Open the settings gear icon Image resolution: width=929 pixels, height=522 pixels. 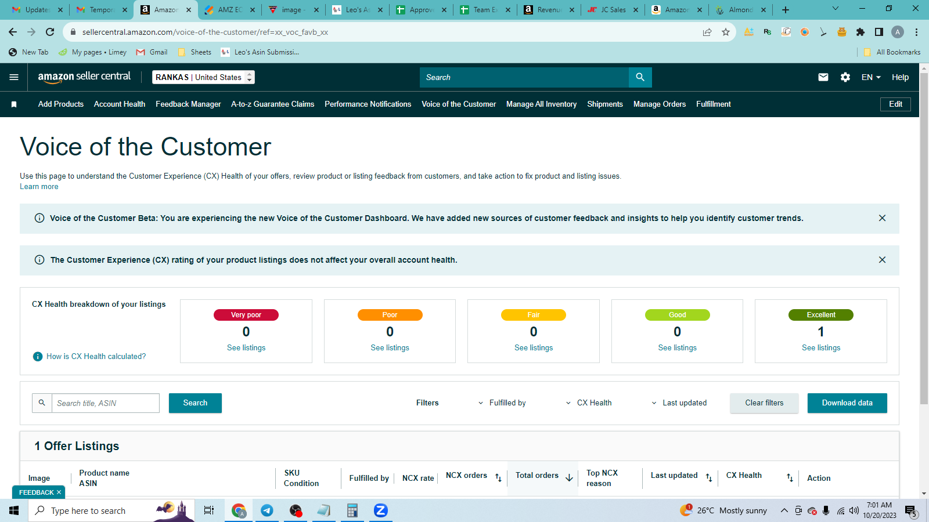(845, 77)
